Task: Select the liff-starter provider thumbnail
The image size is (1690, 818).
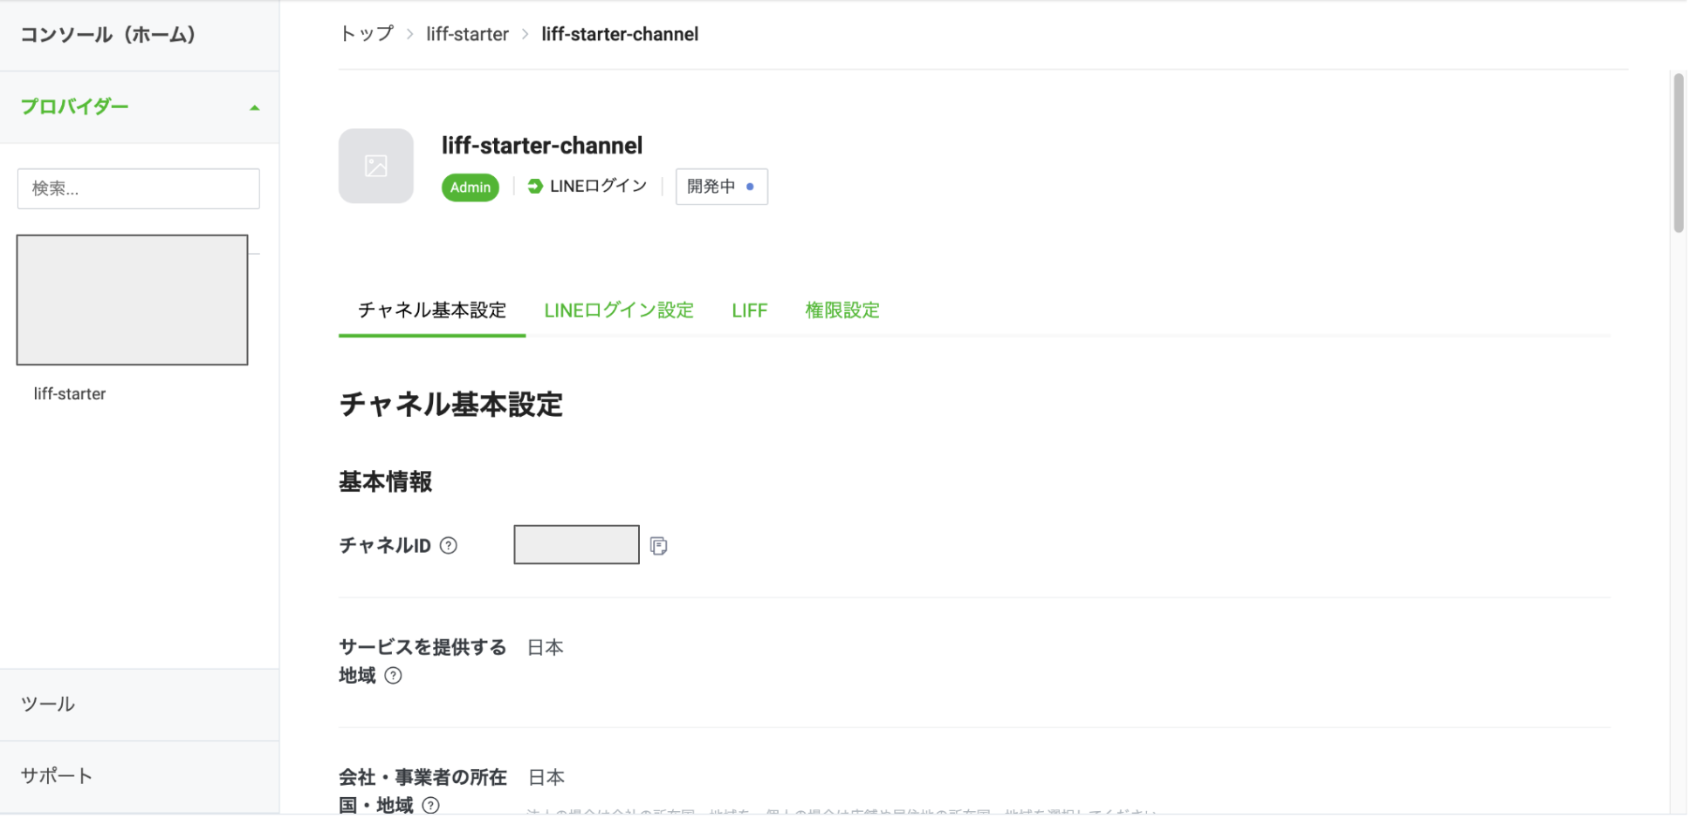Action: (x=131, y=299)
